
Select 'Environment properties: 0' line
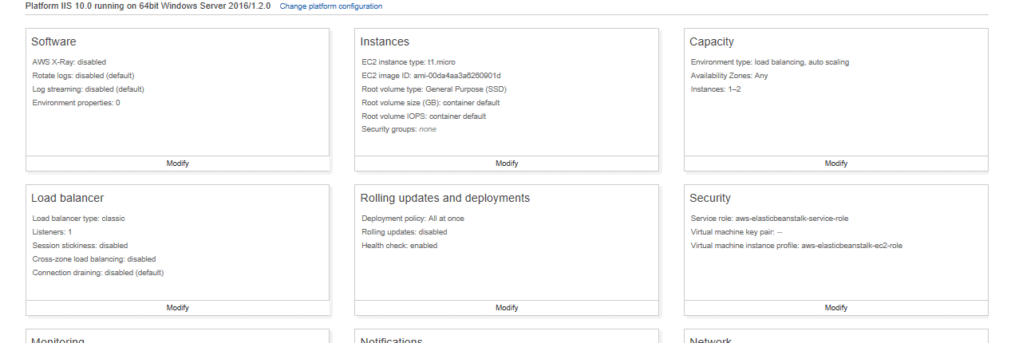pos(77,103)
